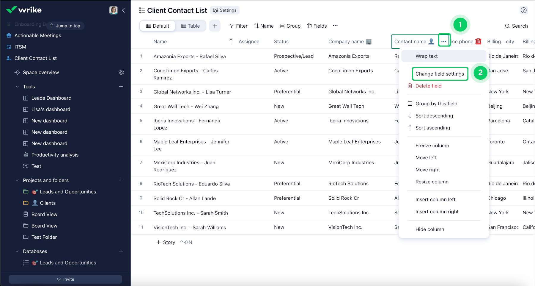
Task: Select Change field settings menu item
Action: (x=440, y=74)
